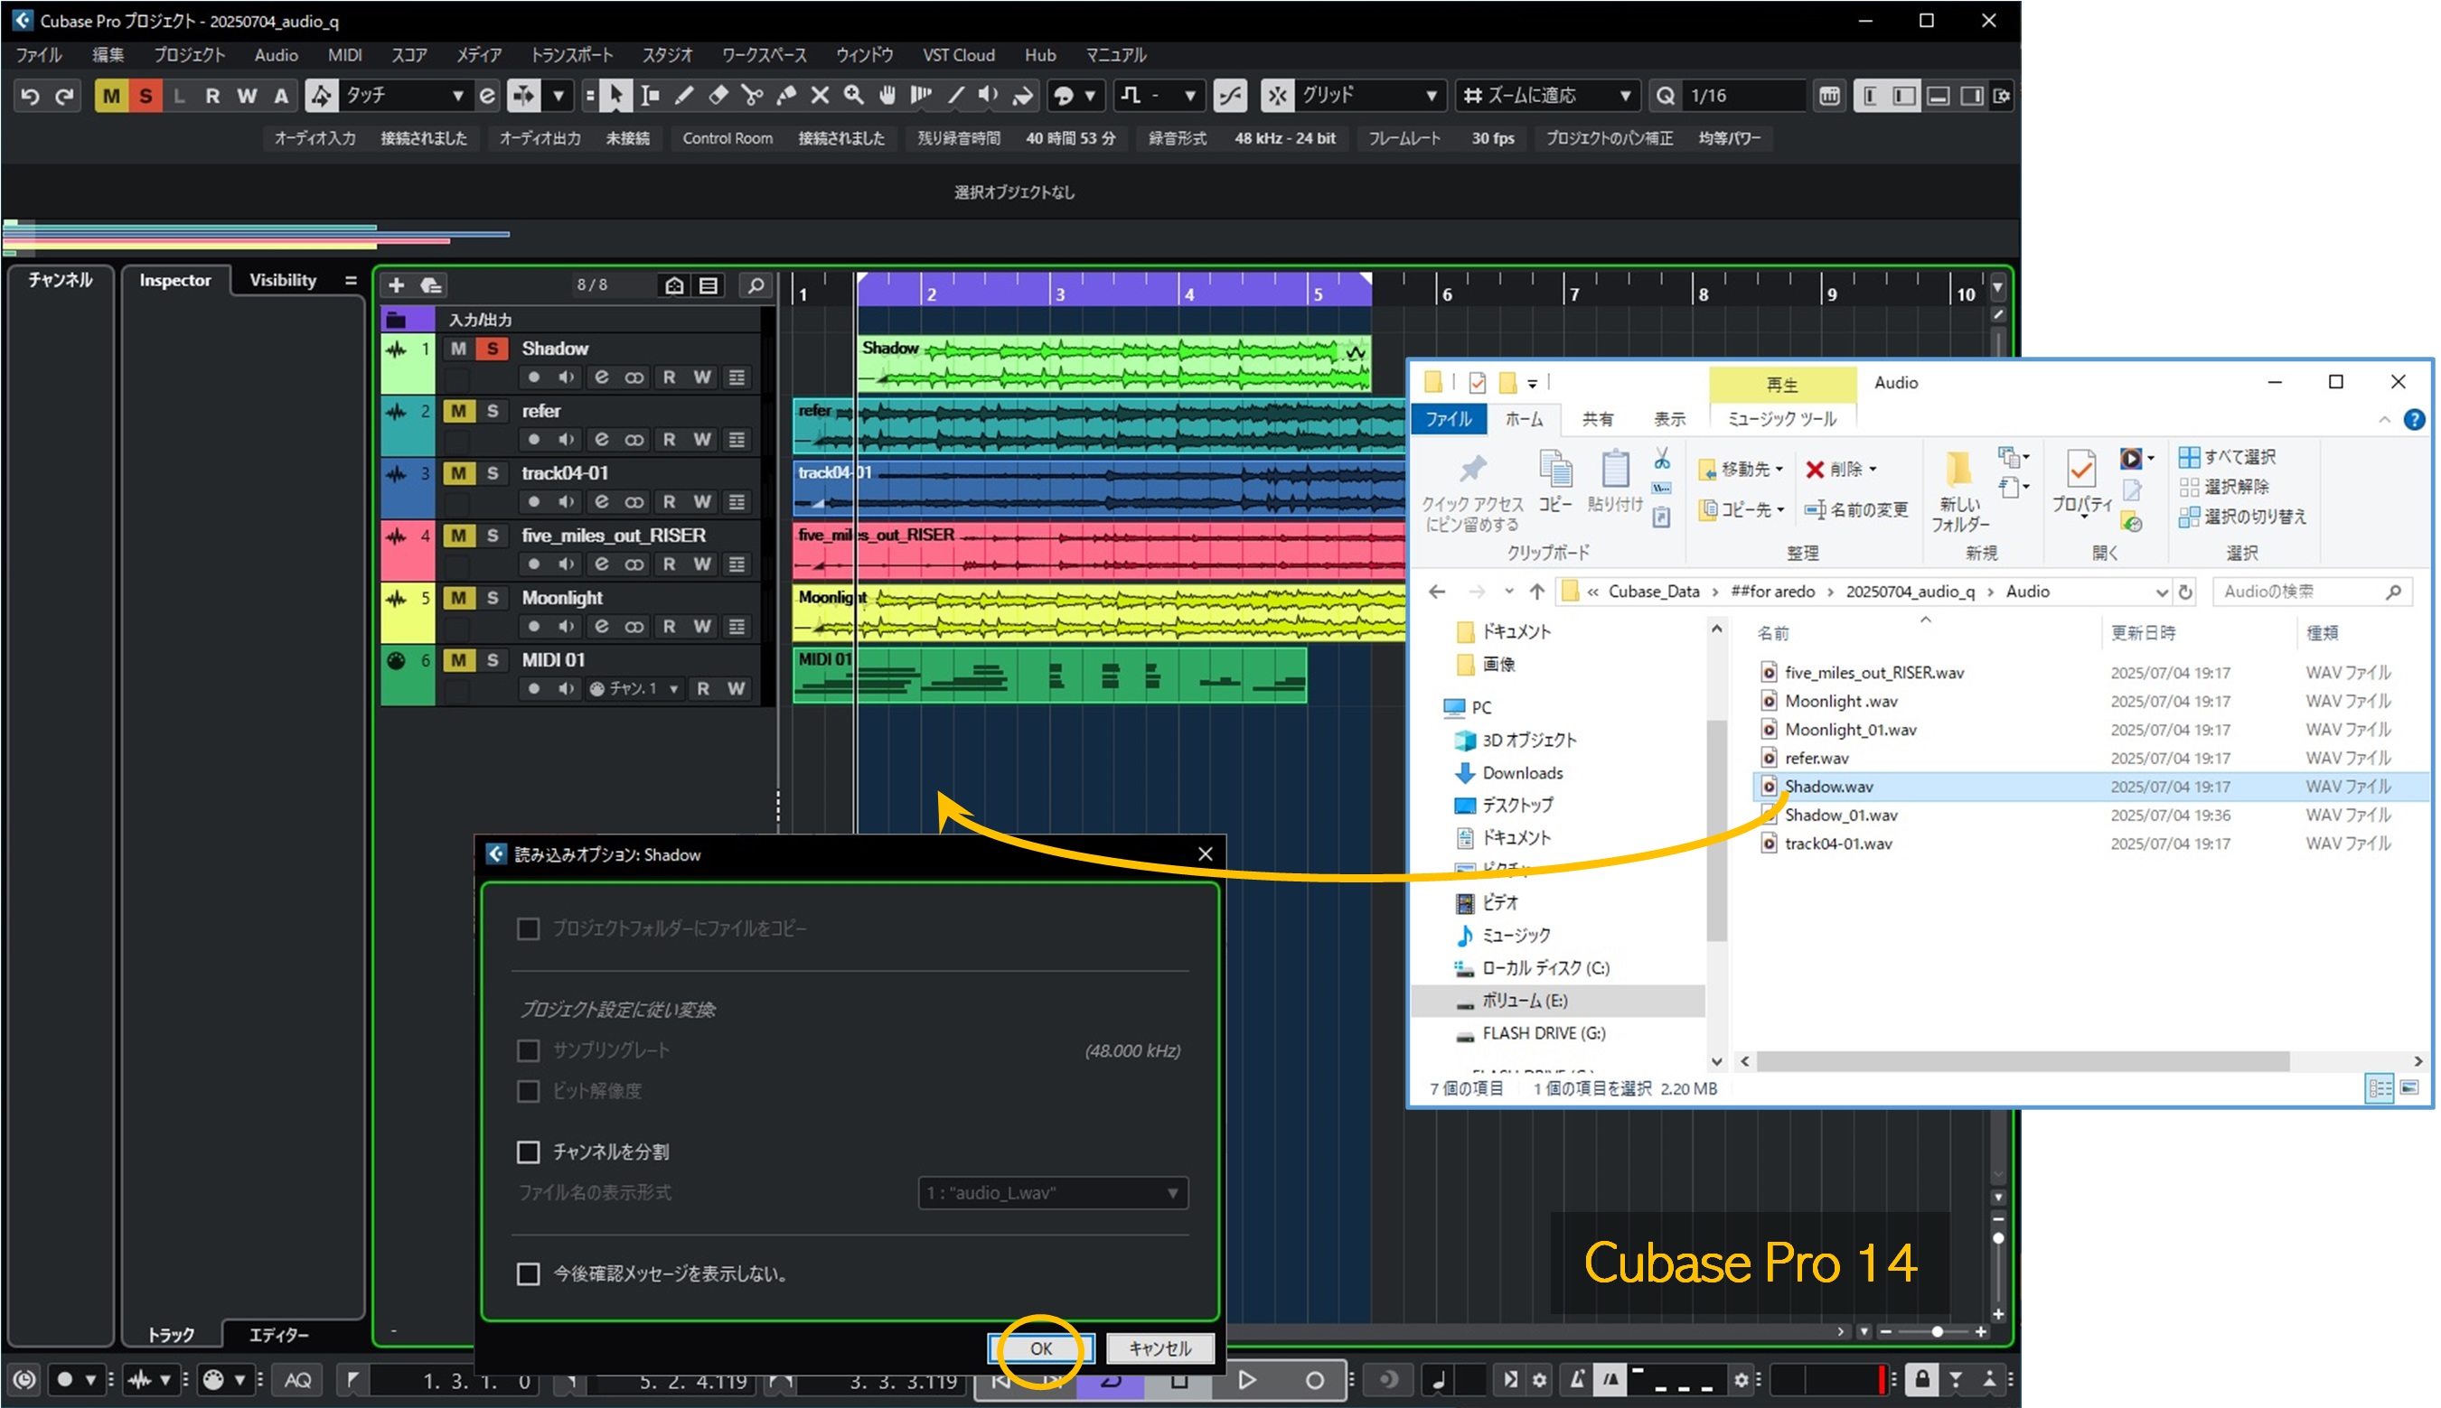Open Downloads in Explorer navigation pane
Screen dimensions: 2441x1408
coord(1522,773)
